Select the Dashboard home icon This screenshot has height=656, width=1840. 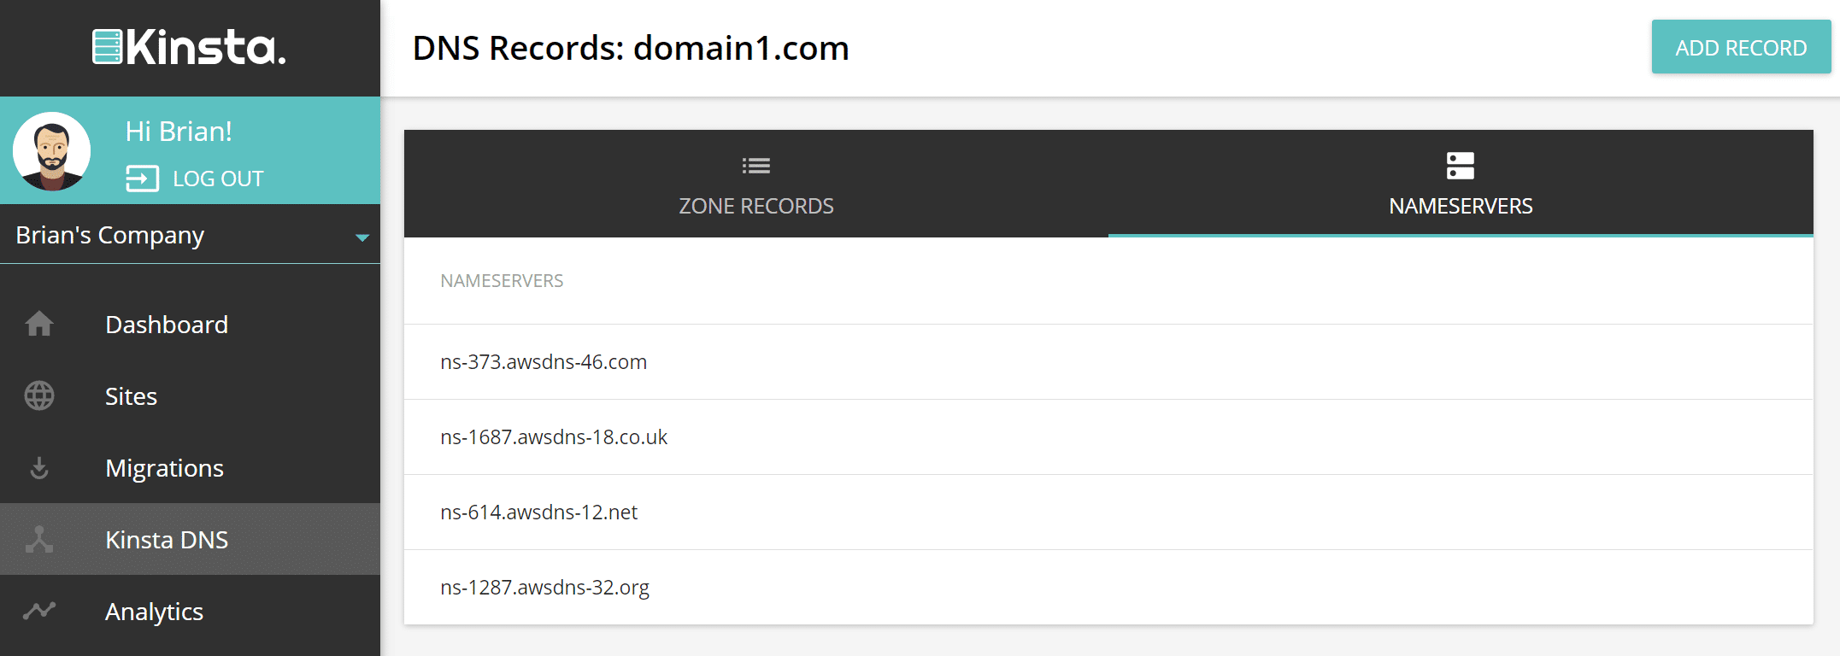point(39,324)
